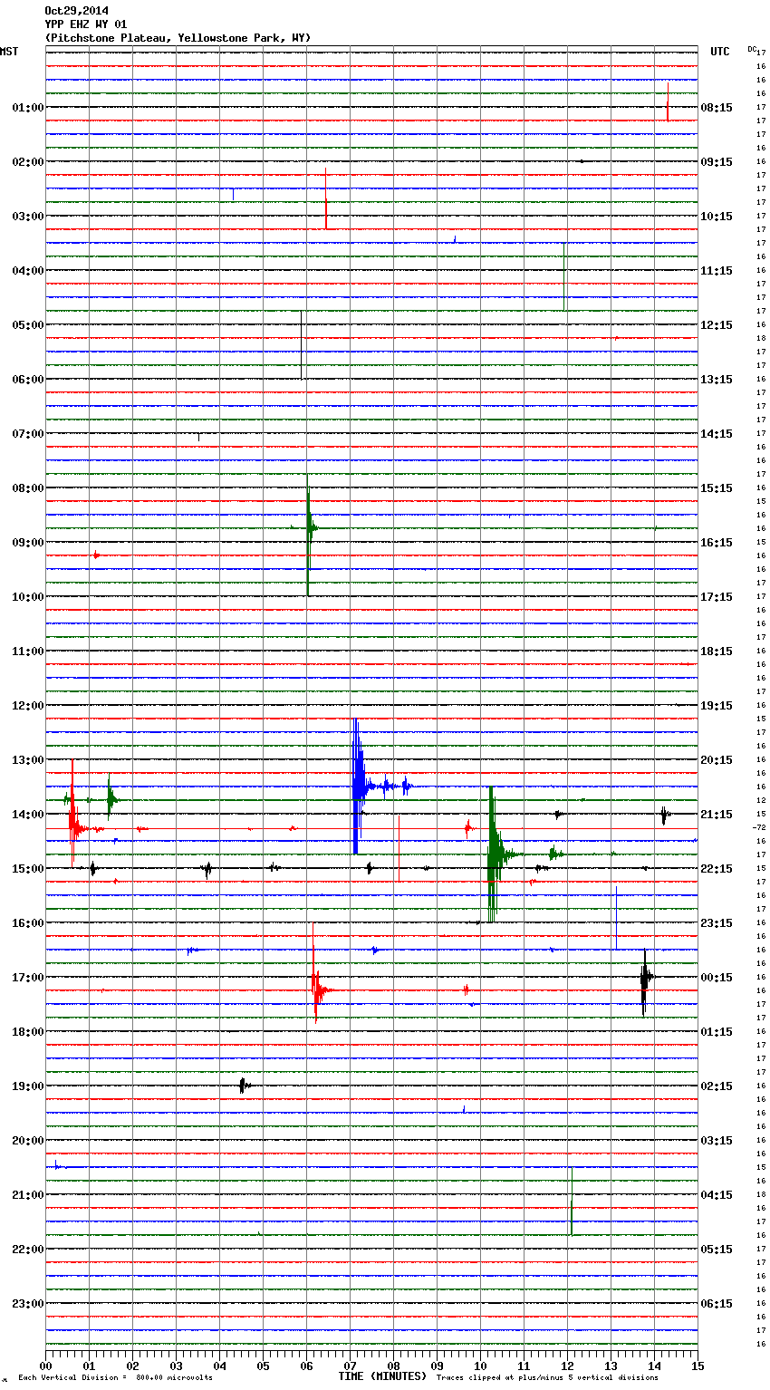
Task: Click the MST time label '01:00'
Action: coord(28,108)
